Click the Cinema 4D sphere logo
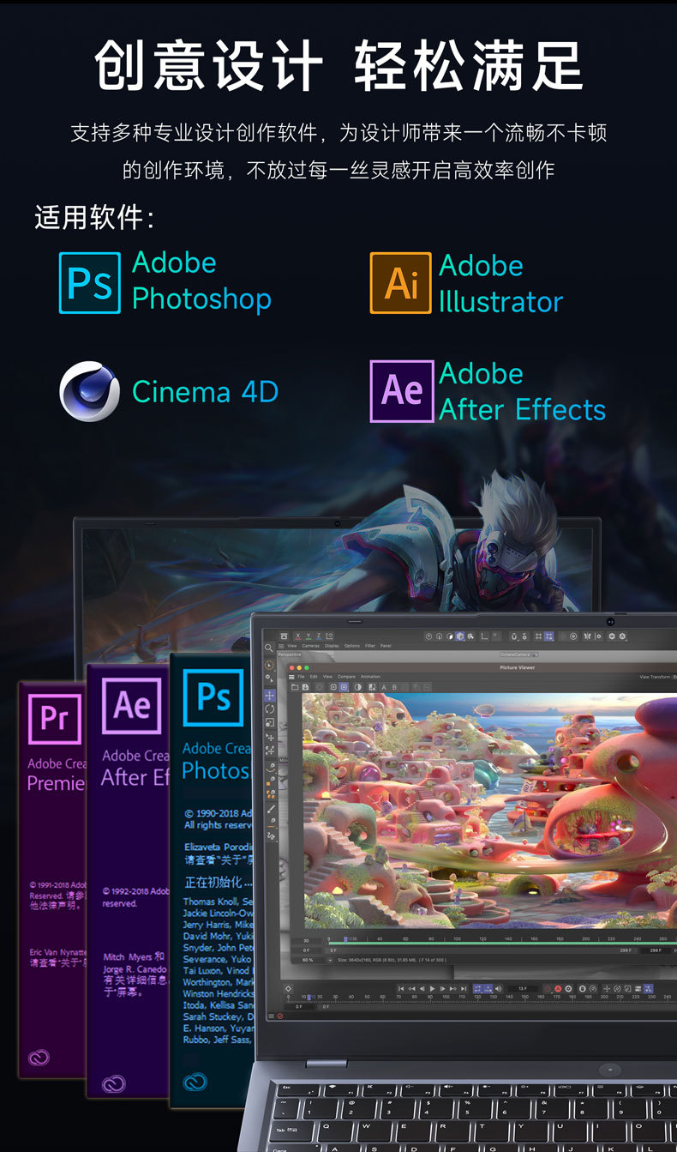 pyautogui.click(x=90, y=391)
